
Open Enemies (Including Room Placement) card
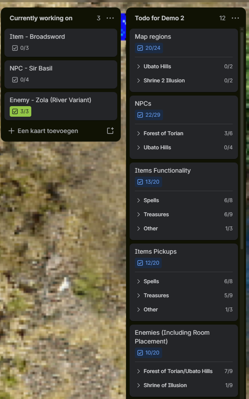[x=184, y=361]
